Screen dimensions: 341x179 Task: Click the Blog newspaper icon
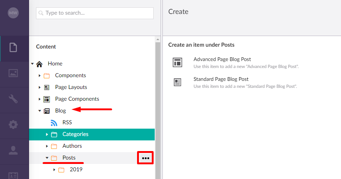click(47, 111)
